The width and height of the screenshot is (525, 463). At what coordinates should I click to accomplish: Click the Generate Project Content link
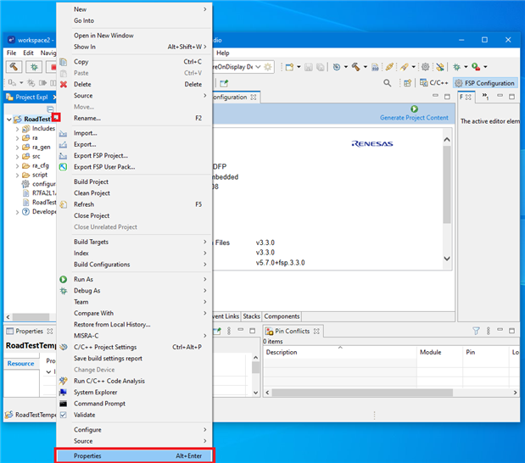414,118
